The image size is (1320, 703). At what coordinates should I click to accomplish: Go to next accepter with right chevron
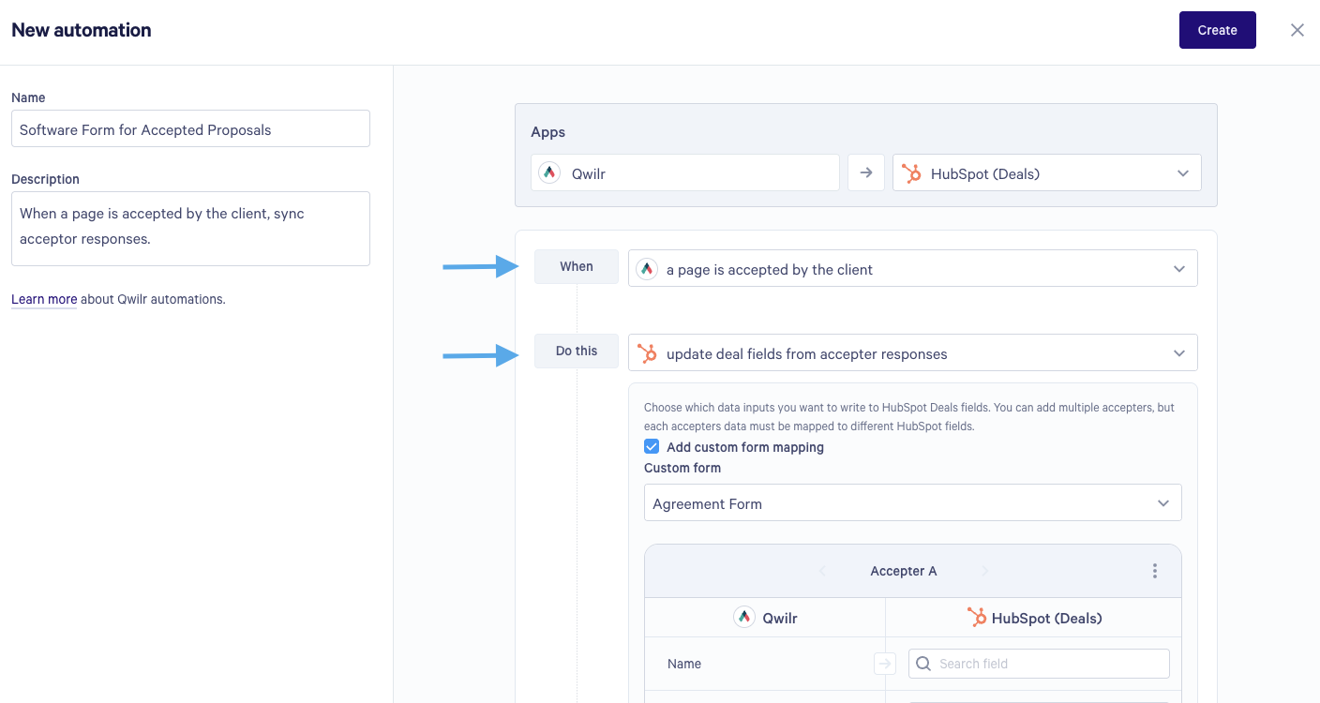pyautogui.click(x=984, y=571)
